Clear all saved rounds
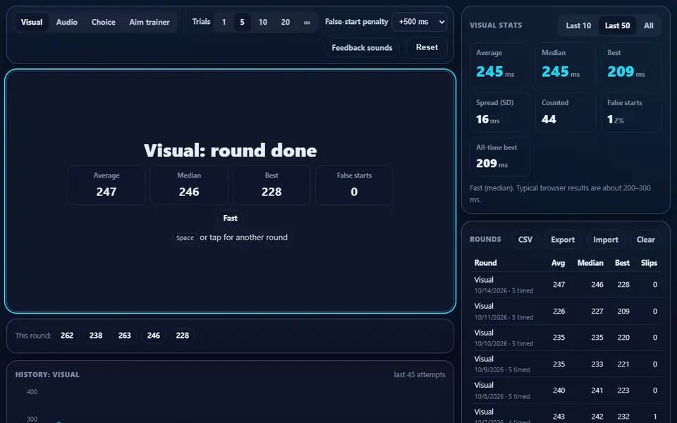The width and height of the screenshot is (677, 423). point(645,240)
